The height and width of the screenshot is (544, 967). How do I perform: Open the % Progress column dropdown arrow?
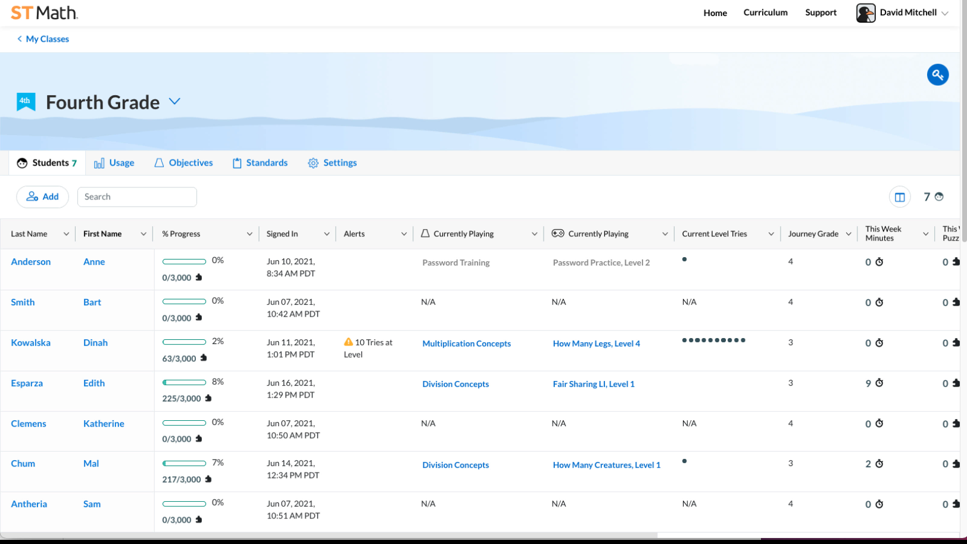(249, 234)
